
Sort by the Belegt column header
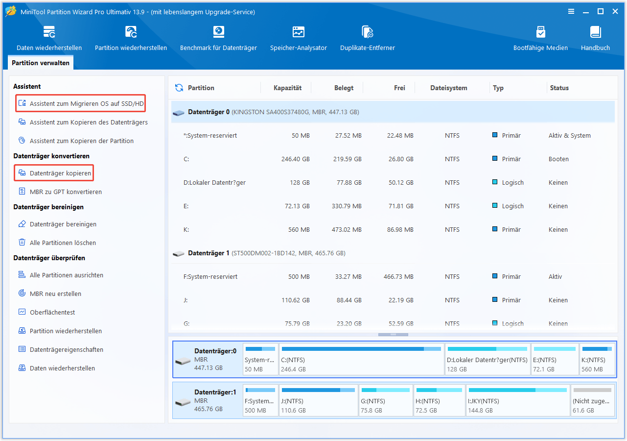pos(344,88)
